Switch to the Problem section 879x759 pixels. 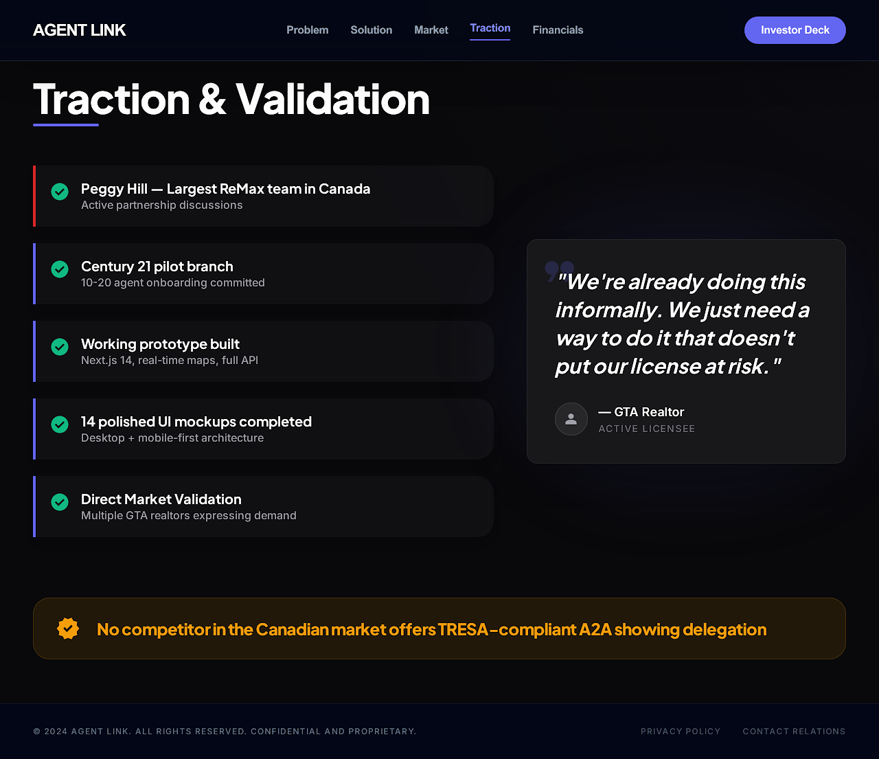[307, 30]
